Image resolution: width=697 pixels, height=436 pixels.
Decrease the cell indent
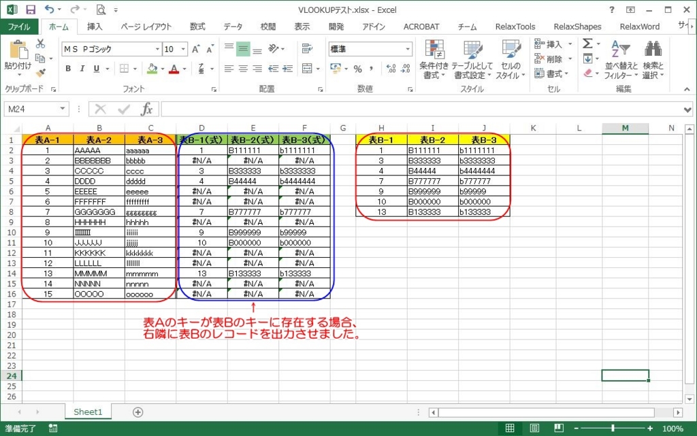273,69
